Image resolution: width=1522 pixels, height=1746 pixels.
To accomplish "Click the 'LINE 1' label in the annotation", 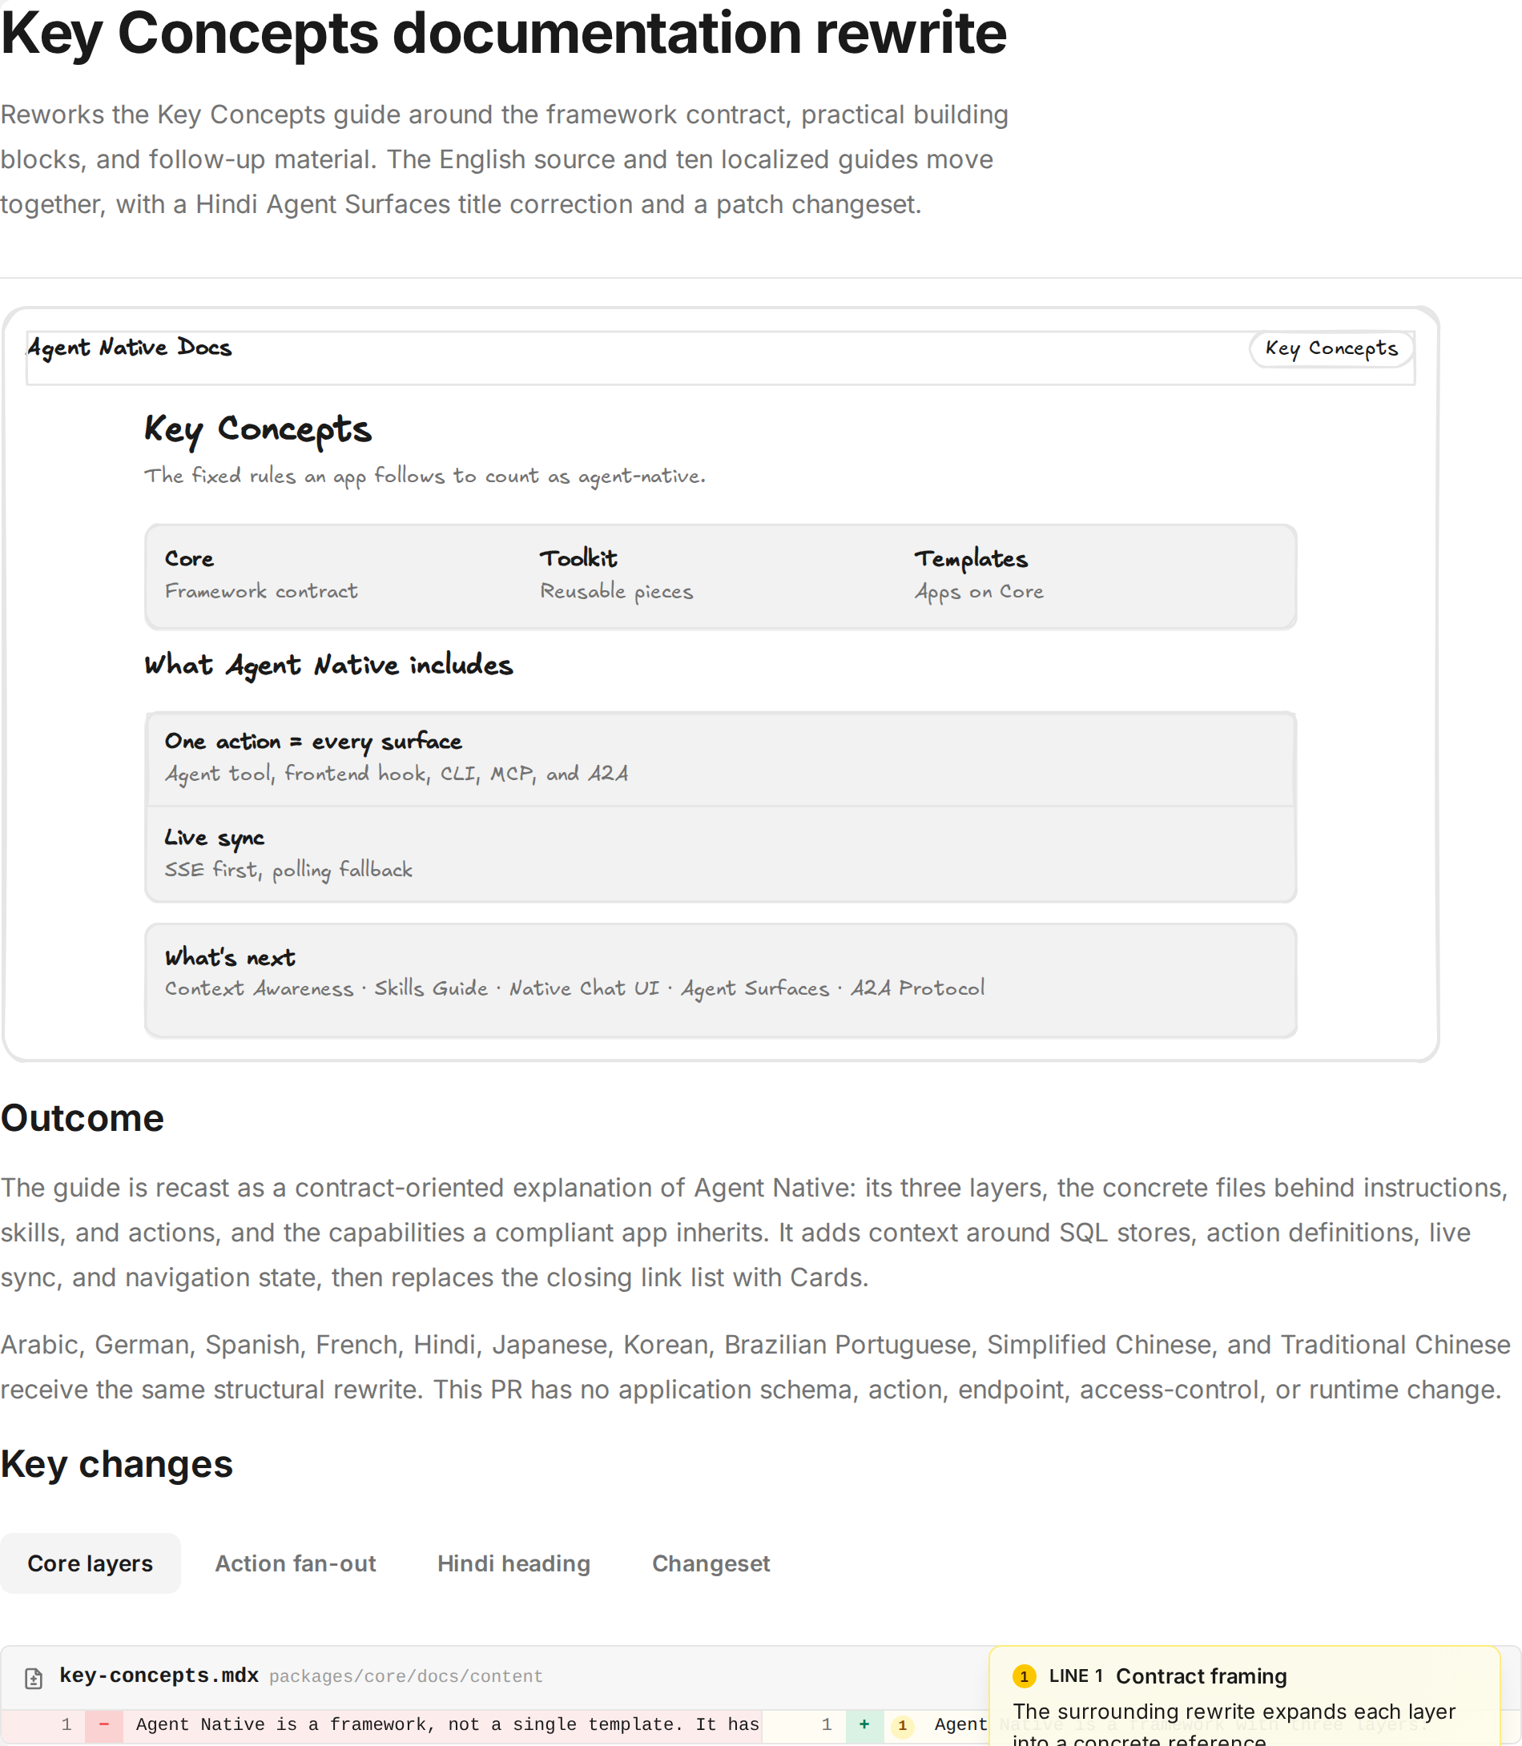I will click(x=1075, y=1676).
